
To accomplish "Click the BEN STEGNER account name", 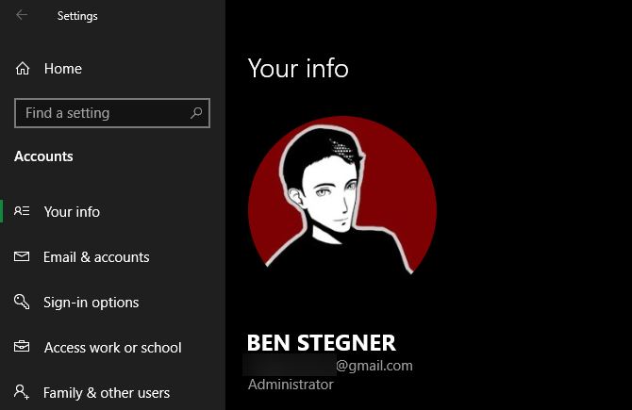I will point(322,343).
